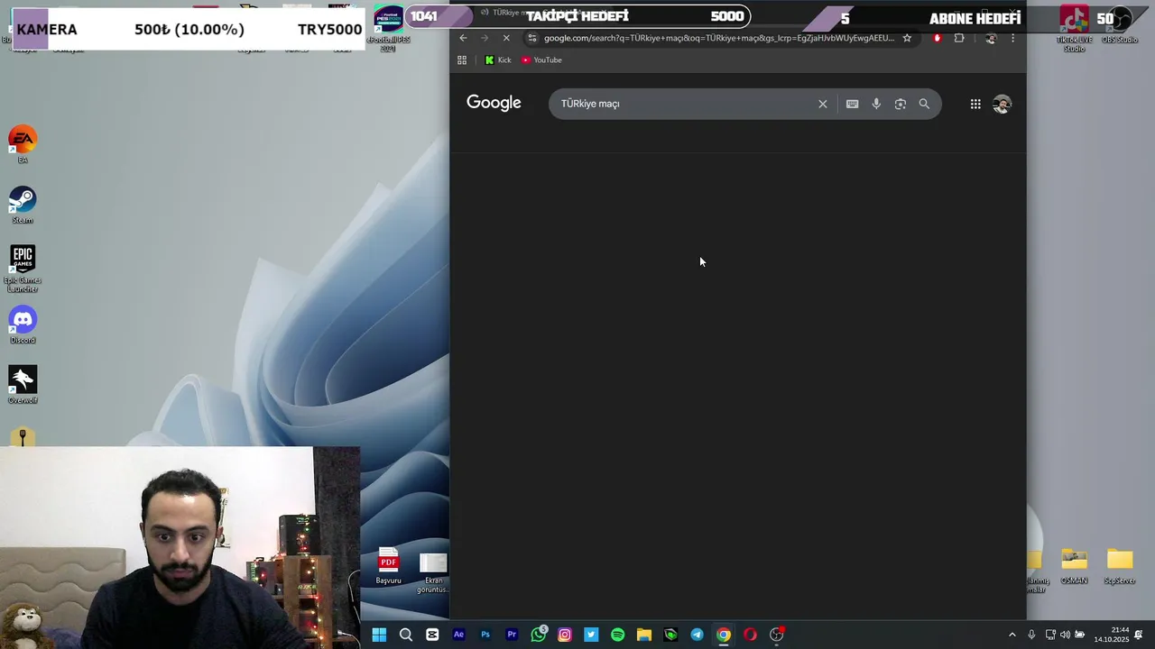Open Windows taskbar search
Image resolution: width=1155 pixels, height=649 pixels.
[x=406, y=635]
